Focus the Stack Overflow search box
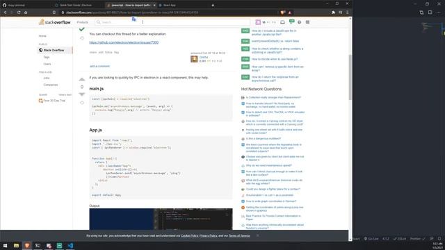Image resolution: width=445 pixels, height=250 pixels. (172, 22)
